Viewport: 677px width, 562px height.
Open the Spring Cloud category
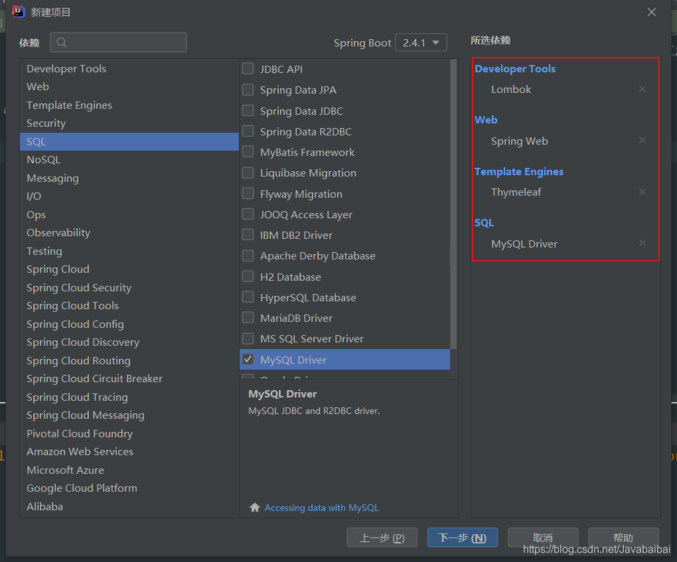(129, 269)
